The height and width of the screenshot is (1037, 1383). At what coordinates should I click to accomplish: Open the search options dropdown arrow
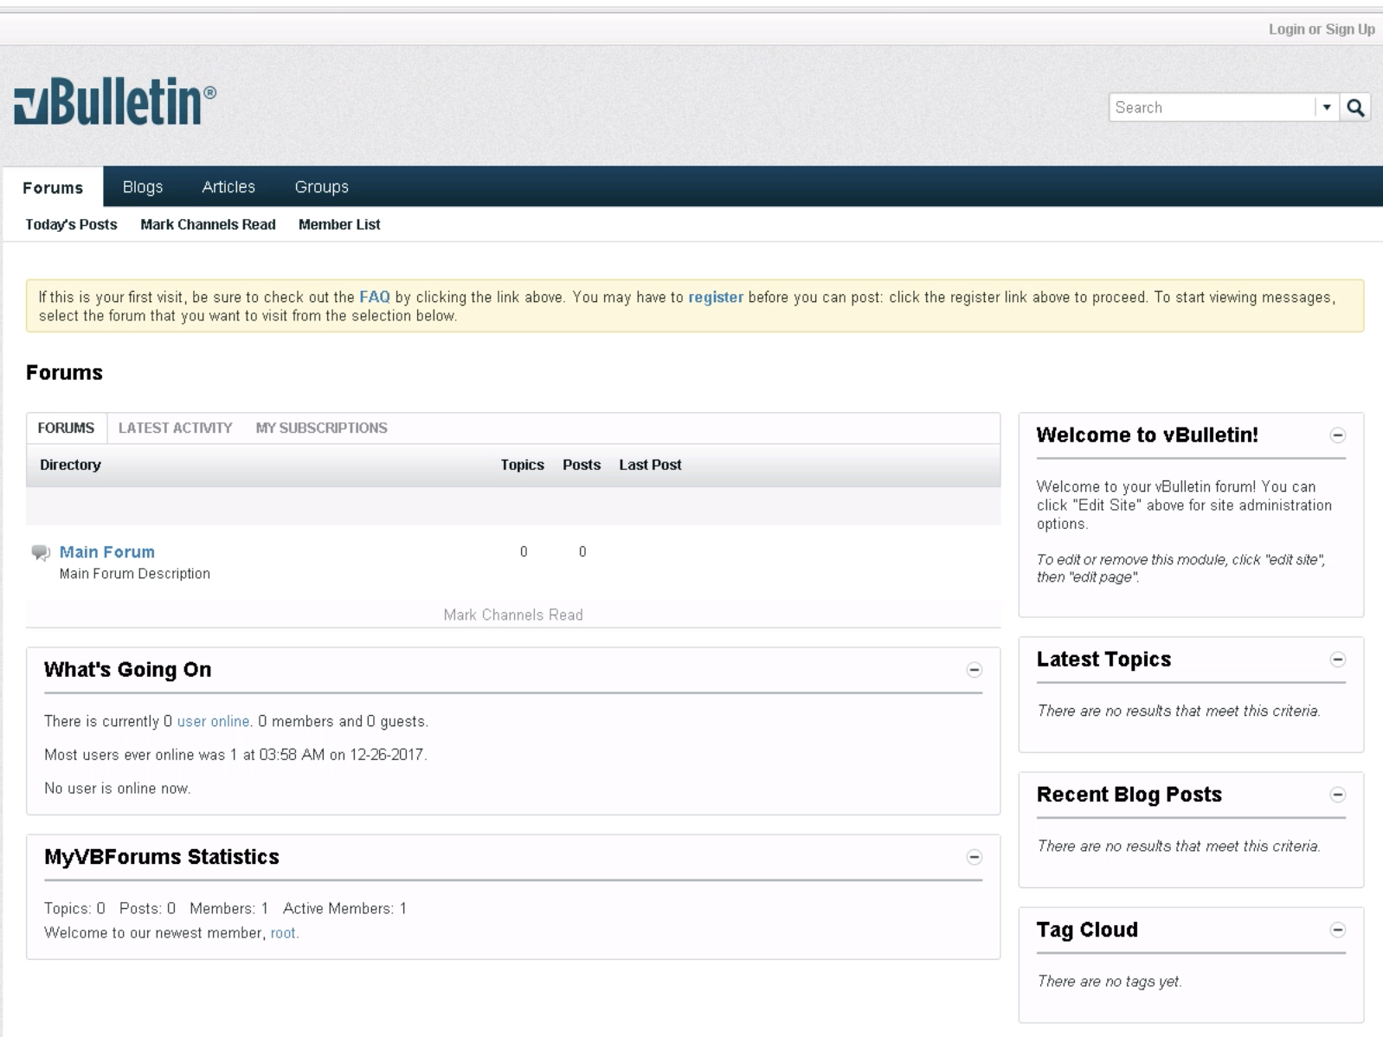(1326, 107)
